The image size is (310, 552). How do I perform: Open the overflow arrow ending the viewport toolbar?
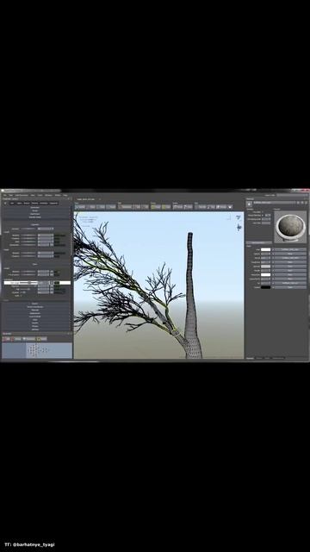click(230, 207)
